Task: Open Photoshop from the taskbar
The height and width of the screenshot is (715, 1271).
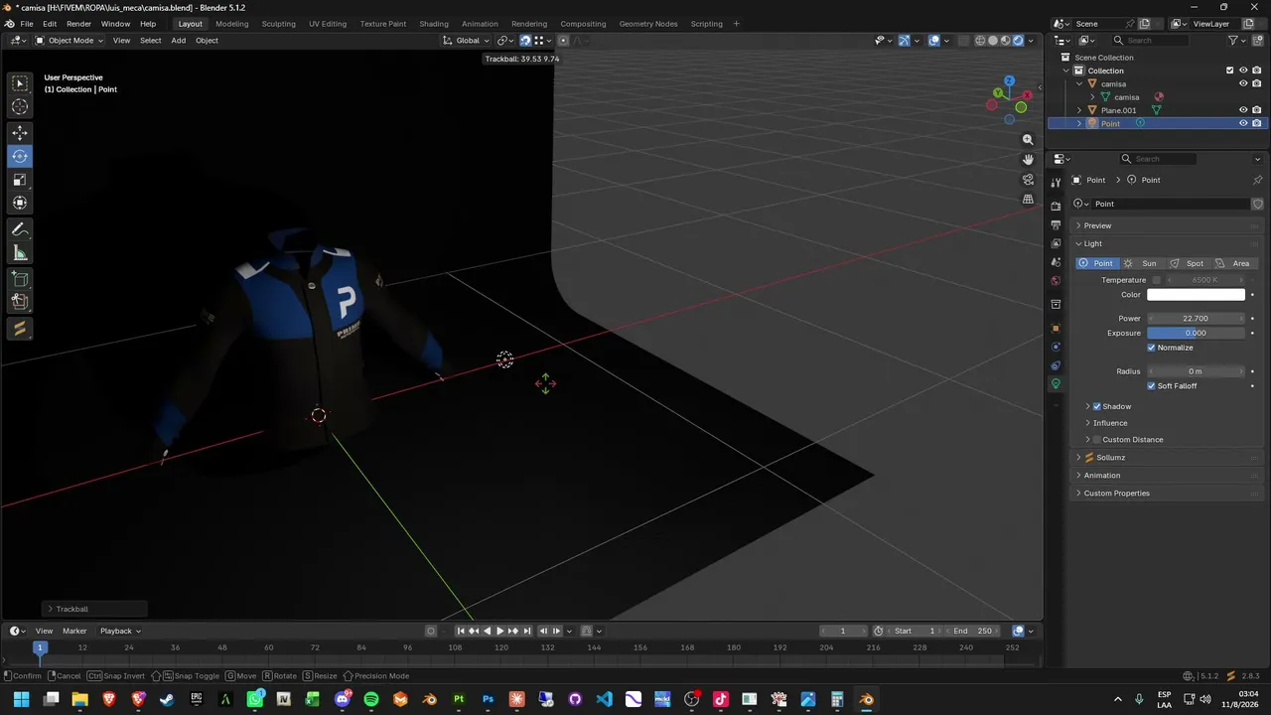Action: (x=488, y=699)
